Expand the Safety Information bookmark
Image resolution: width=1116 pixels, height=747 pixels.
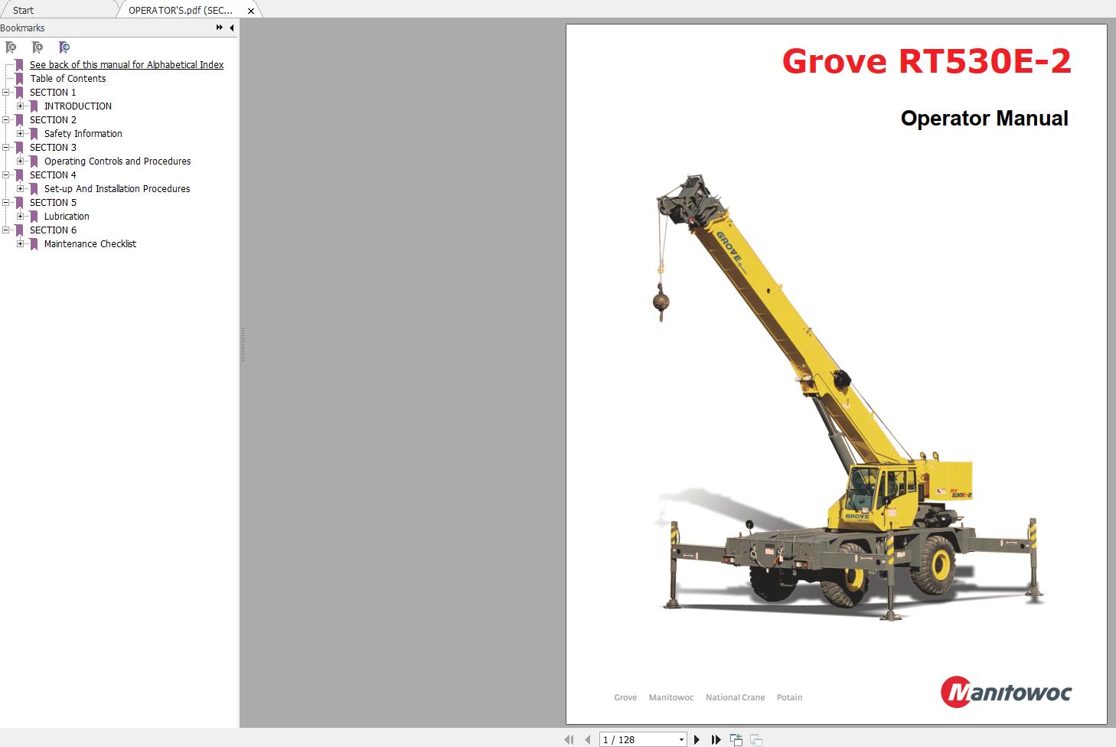coord(21,134)
